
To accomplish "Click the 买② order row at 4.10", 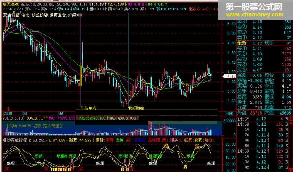I will [x=264, y=54].
